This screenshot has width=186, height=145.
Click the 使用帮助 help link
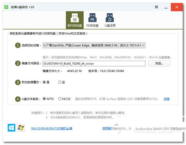107,129
